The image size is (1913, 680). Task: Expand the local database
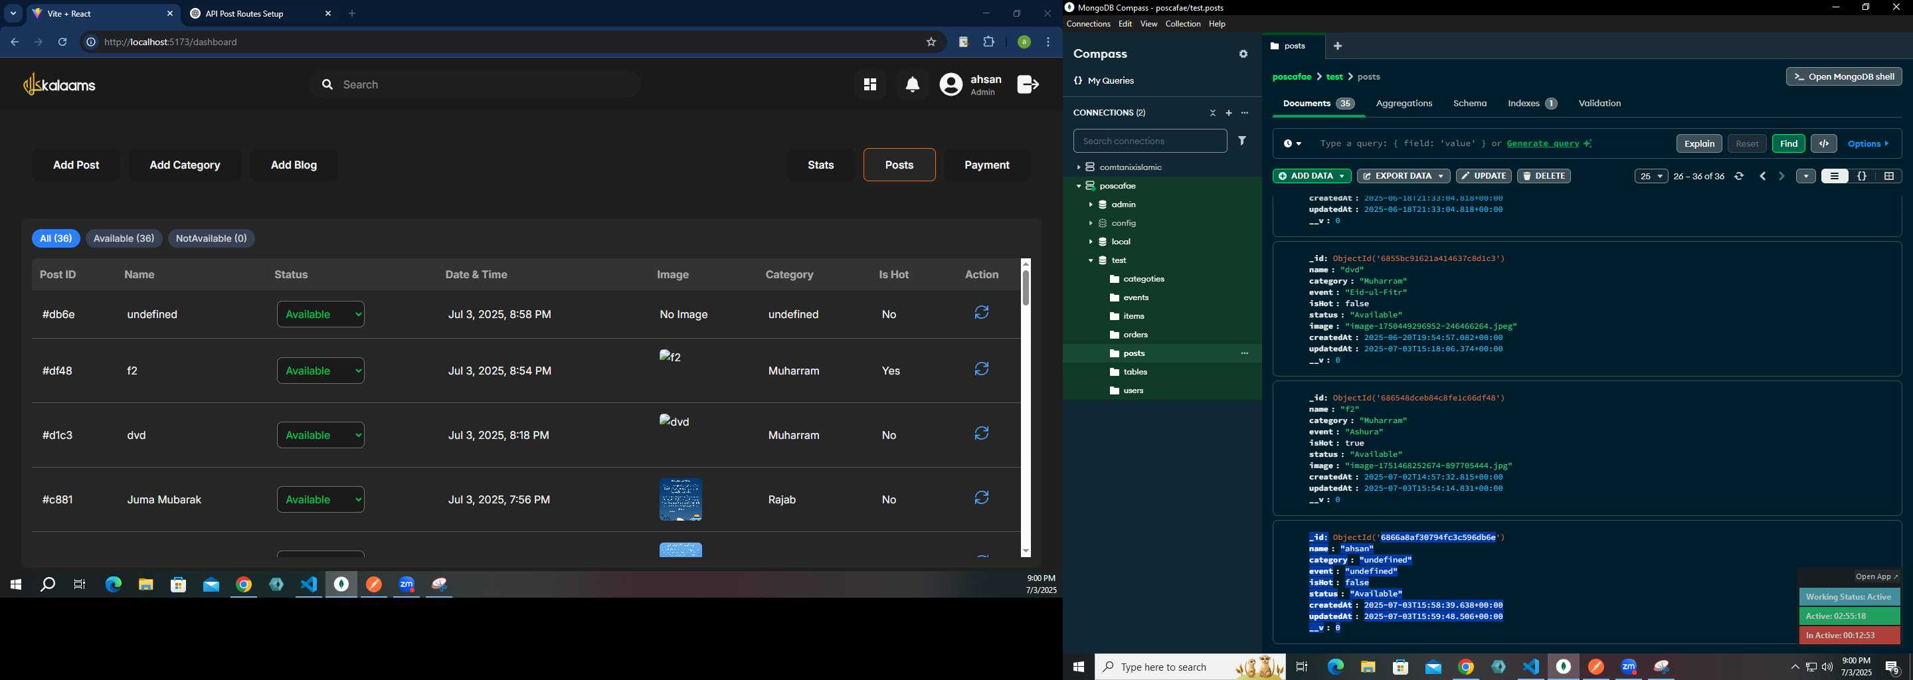click(1090, 242)
